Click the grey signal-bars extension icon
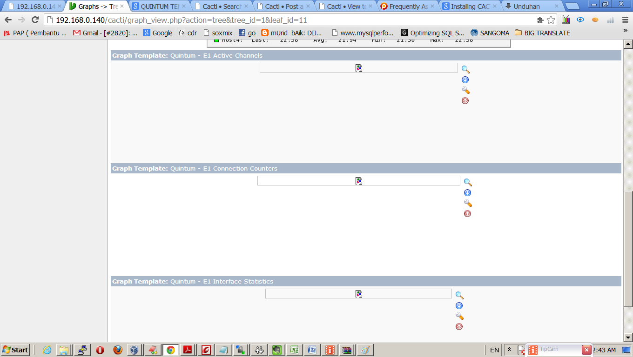The width and height of the screenshot is (633, 357). tap(610, 20)
